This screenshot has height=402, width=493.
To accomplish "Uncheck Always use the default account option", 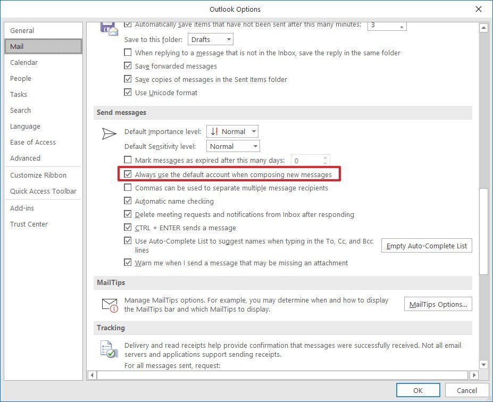I will click(128, 174).
